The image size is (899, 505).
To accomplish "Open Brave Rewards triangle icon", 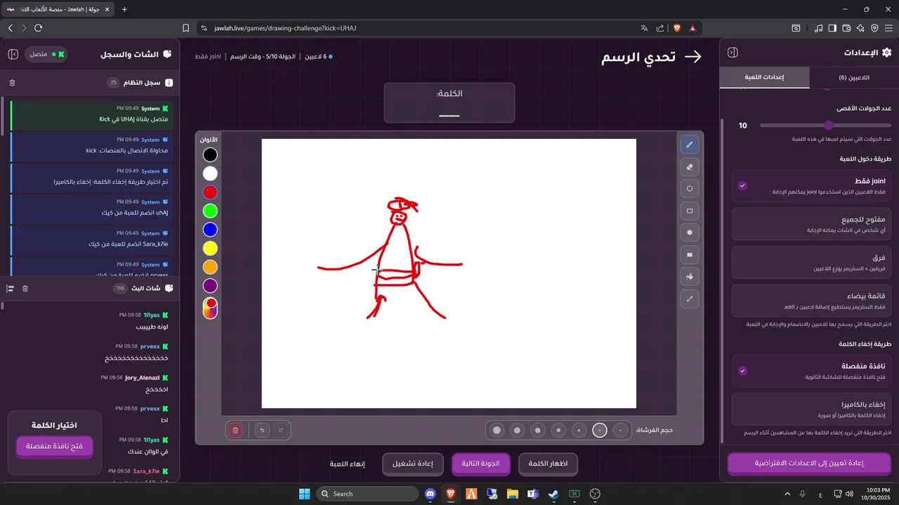I will [x=693, y=28].
